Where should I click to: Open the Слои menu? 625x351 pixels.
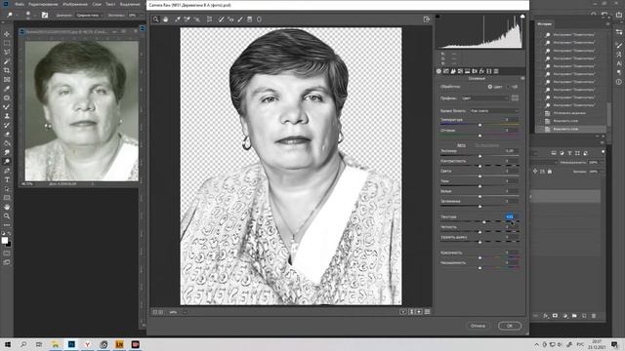point(97,4)
